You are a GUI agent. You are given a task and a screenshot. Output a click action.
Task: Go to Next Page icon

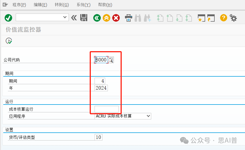[x=179, y=18]
